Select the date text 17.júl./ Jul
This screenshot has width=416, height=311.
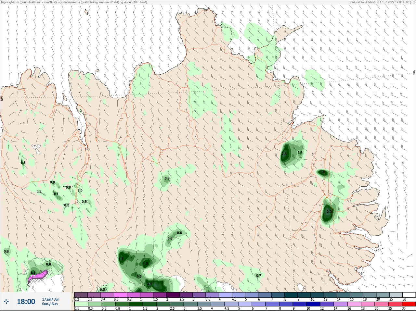tap(50, 299)
